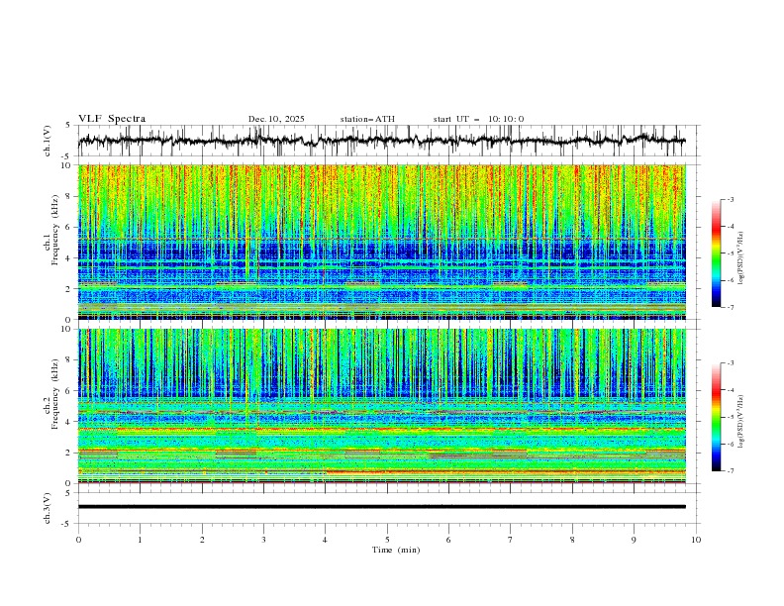Click the time axis tick label '7'

pyautogui.click(x=511, y=540)
